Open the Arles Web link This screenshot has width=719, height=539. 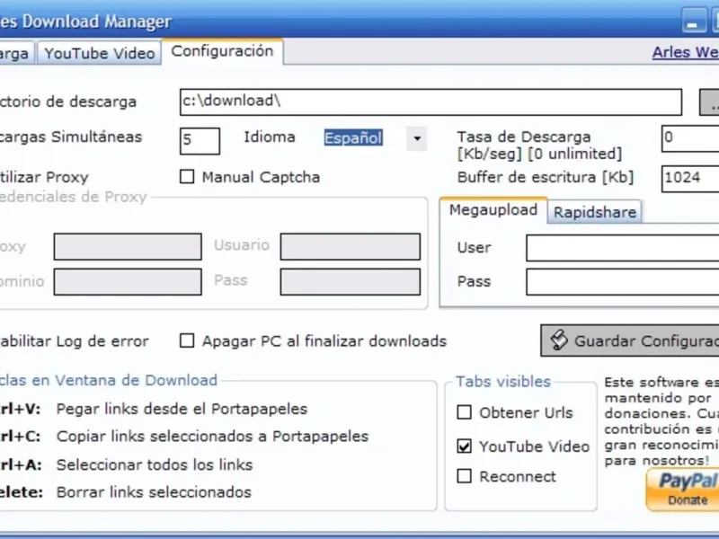(685, 52)
